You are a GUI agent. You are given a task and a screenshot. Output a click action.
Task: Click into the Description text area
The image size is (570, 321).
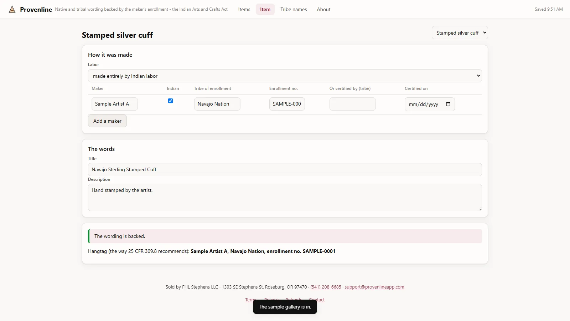[x=285, y=198]
